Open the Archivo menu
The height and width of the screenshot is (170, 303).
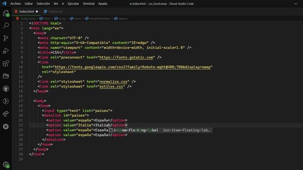point(16,4)
